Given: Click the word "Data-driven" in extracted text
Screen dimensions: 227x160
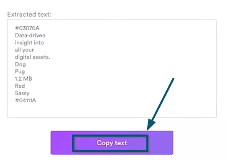Looking at the screenshot, I should [30, 36].
